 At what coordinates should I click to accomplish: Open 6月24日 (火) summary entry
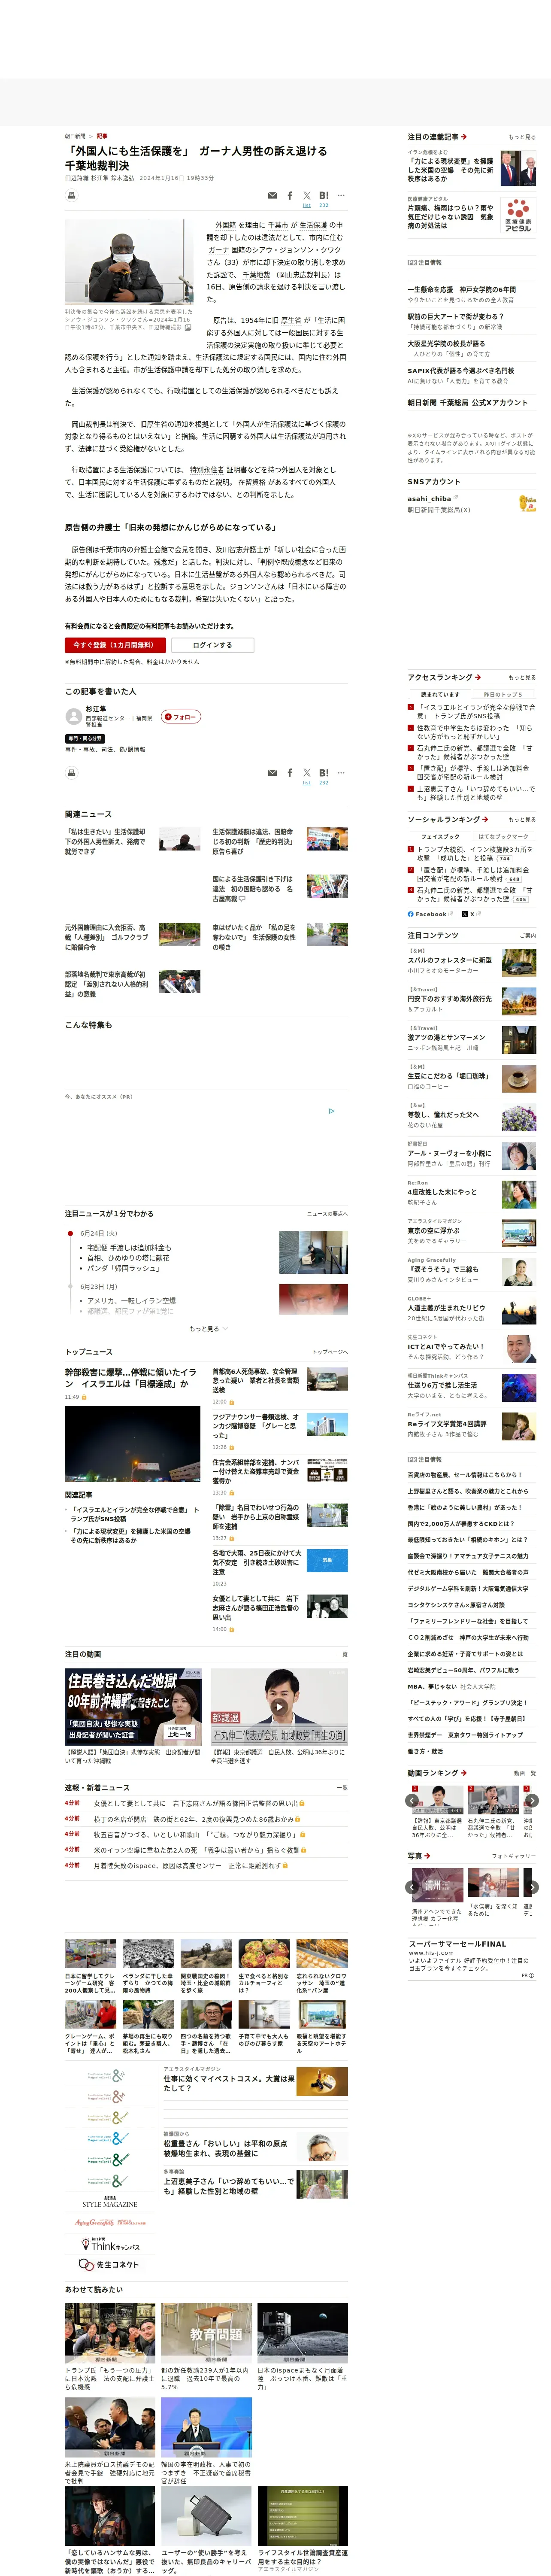pos(98,1233)
